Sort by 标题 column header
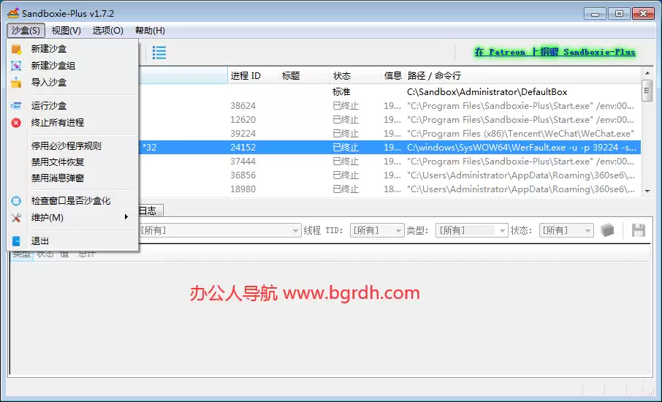662x402 pixels. coord(305,76)
